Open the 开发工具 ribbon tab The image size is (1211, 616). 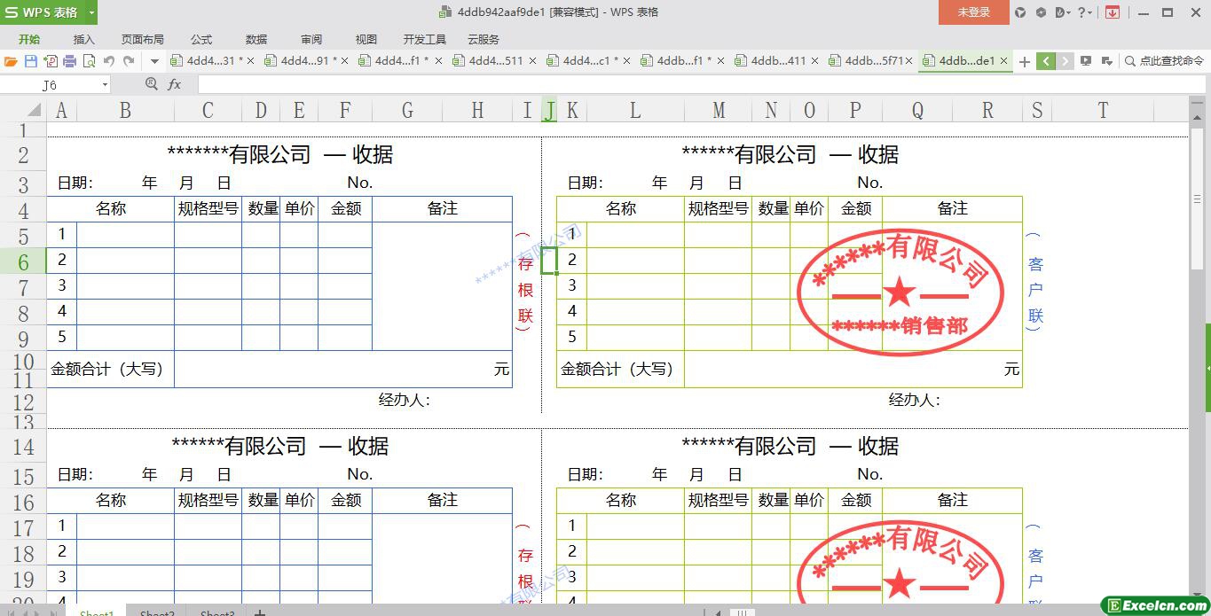pos(425,39)
